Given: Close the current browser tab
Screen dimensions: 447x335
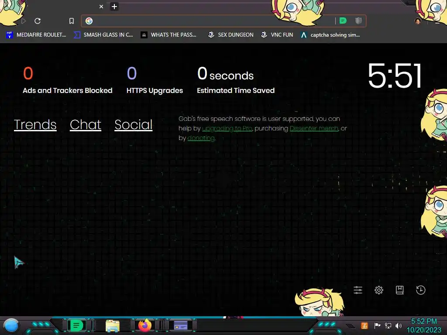Looking at the screenshot, I should tap(101, 6).
